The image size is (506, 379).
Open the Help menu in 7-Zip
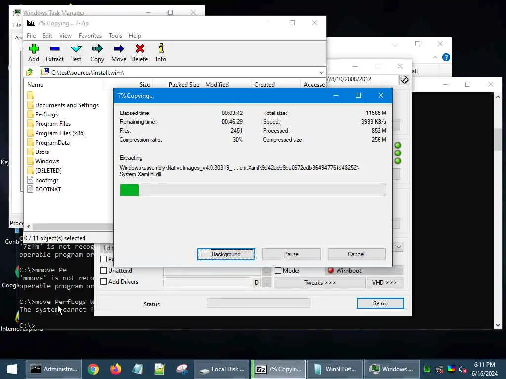(x=135, y=36)
